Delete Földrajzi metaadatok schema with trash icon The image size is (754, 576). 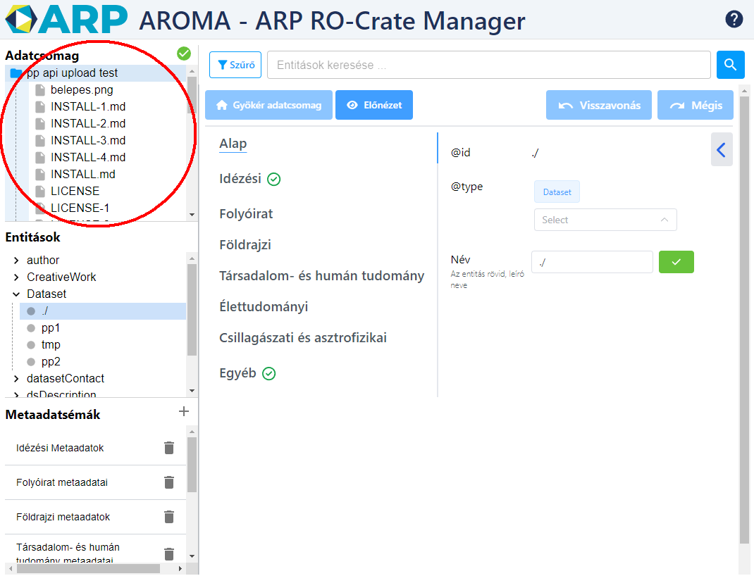click(169, 517)
